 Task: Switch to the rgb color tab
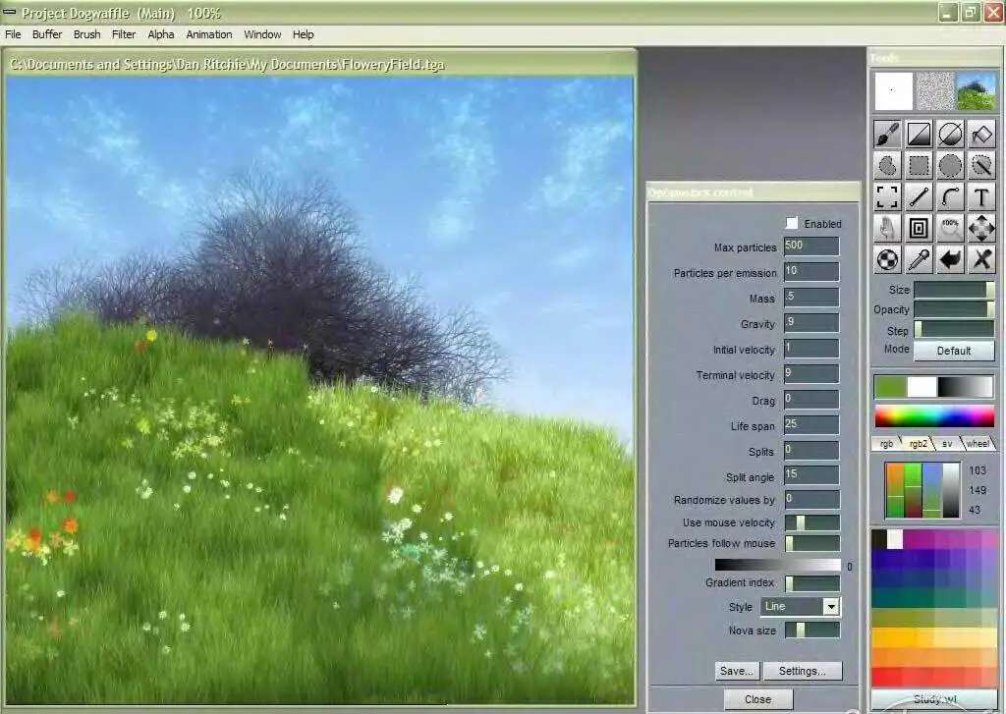pos(887,443)
